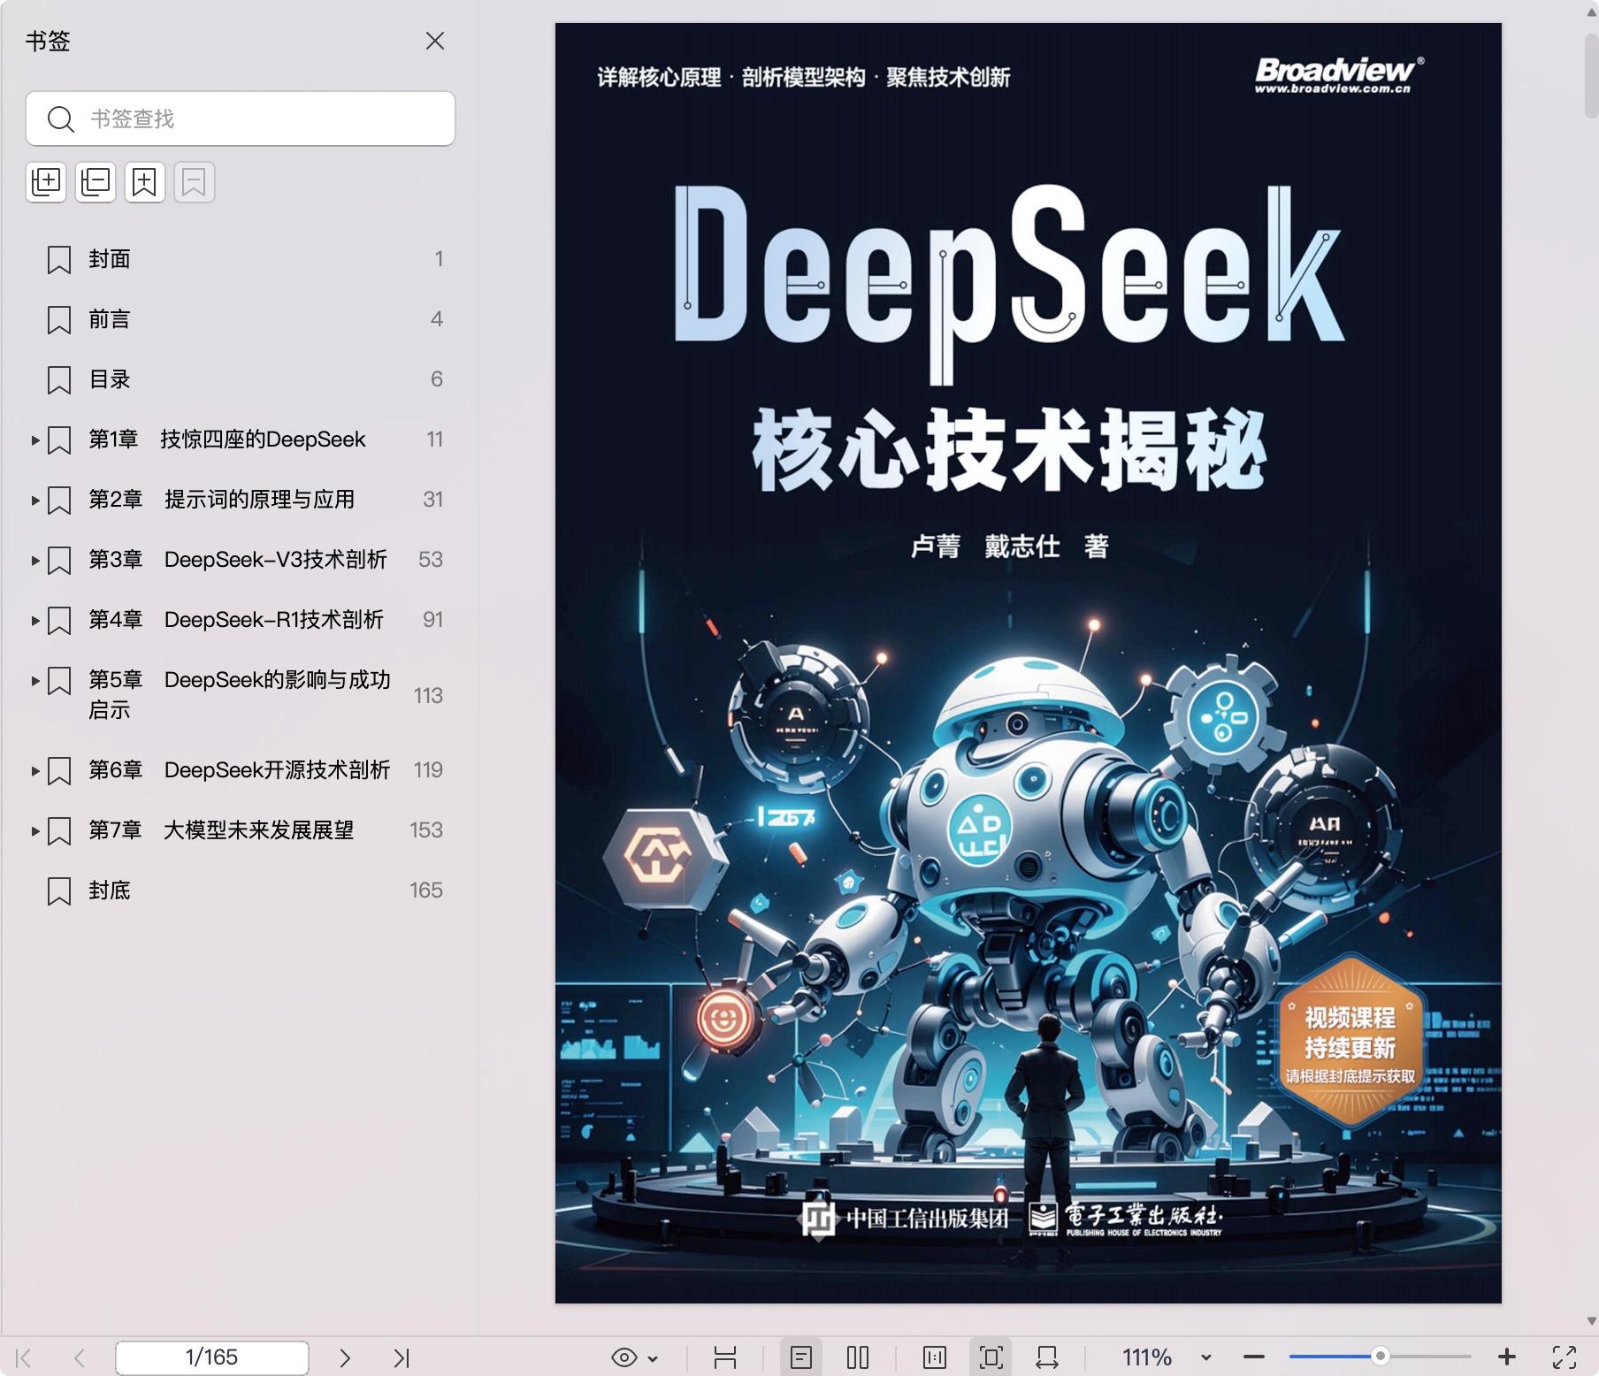
Task: Click the bookmark icon beside 封底
Action: click(59, 891)
